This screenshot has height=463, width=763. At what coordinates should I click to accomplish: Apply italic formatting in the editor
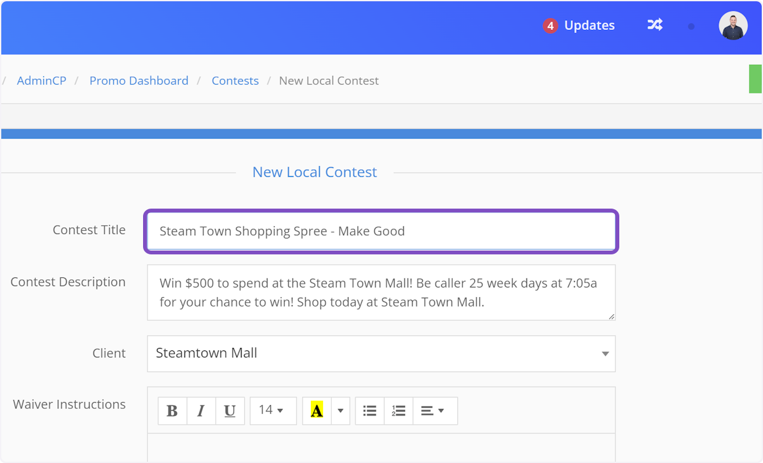pyautogui.click(x=201, y=411)
